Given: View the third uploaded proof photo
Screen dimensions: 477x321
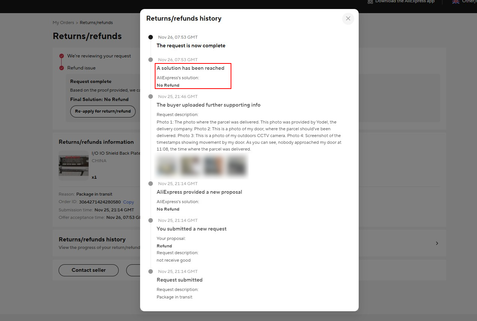Looking at the screenshot, I should click(213, 166).
